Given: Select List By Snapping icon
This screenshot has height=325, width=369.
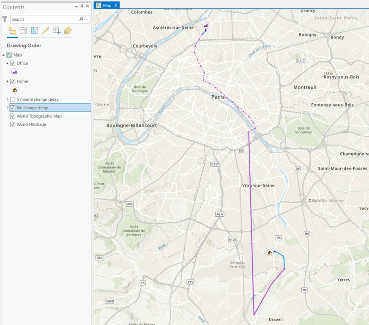Looking at the screenshot, I should [x=57, y=30].
